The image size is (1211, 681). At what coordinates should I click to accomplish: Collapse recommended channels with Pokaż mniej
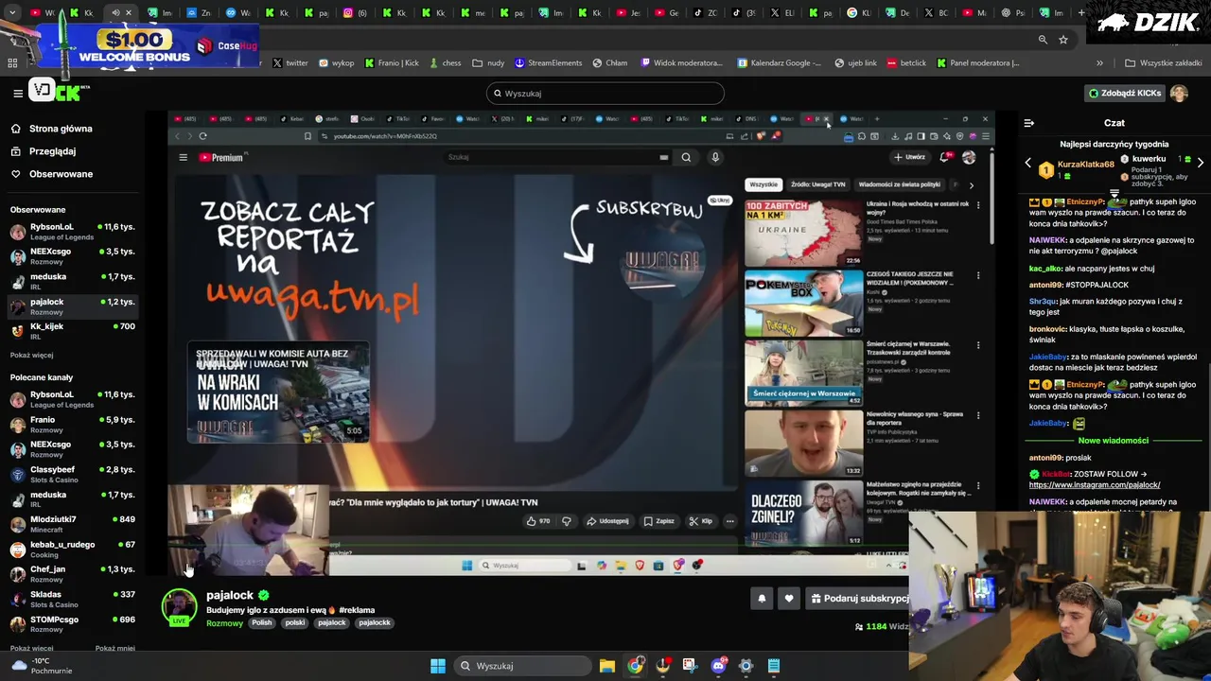(x=115, y=649)
